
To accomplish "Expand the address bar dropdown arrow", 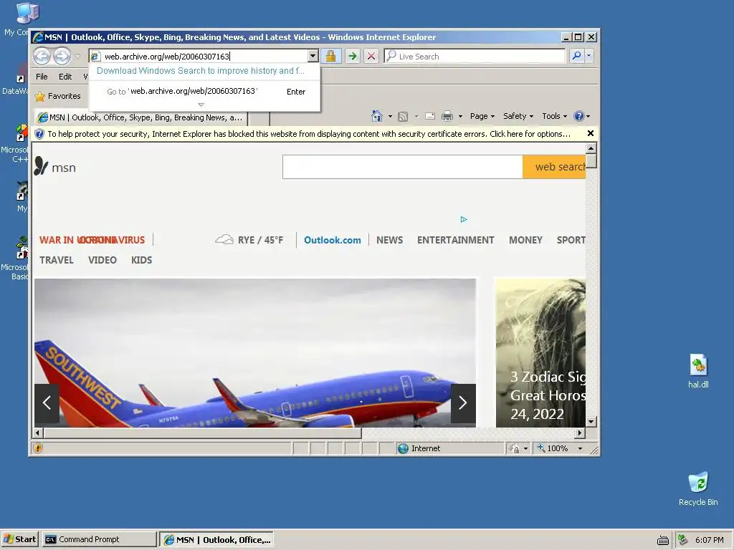I will coord(313,56).
